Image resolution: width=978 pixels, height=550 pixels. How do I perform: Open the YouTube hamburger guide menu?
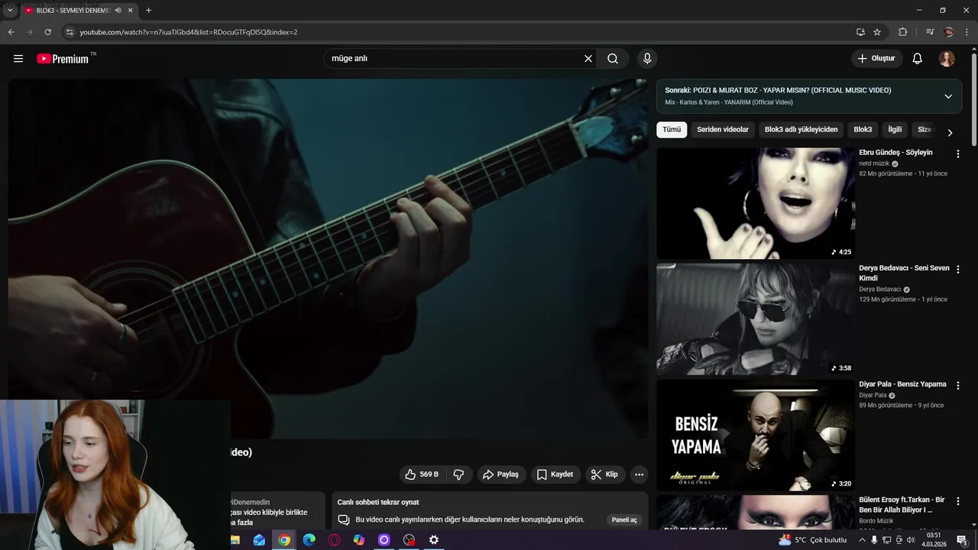point(18,59)
